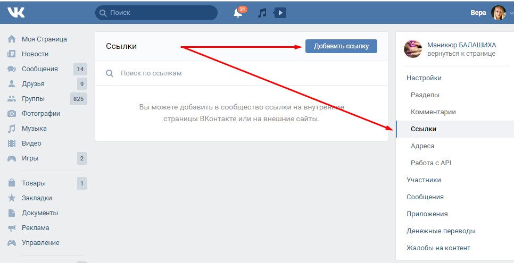The height and width of the screenshot is (263, 514).
Task: Open Группы in left menu
Action: pyautogui.click(x=33, y=99)
